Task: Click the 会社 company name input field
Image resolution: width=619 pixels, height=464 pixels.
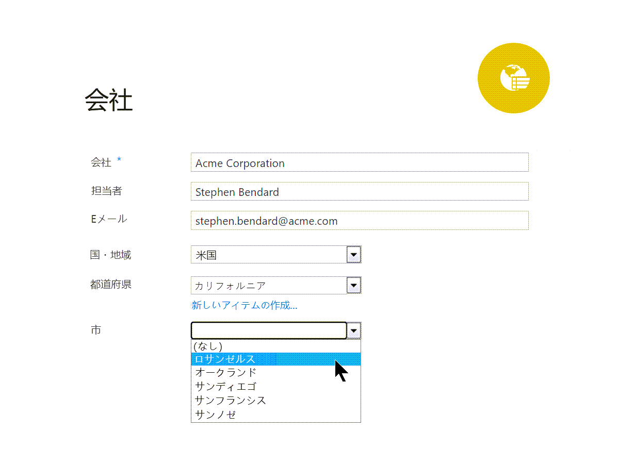Action: [359, 163]
